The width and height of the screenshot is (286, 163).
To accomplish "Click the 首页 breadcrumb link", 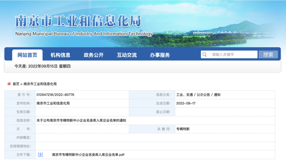I will (16, 84).
